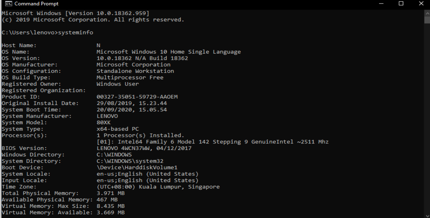
Task: Click the OS Name value line
Action: (x=169, y=52)
